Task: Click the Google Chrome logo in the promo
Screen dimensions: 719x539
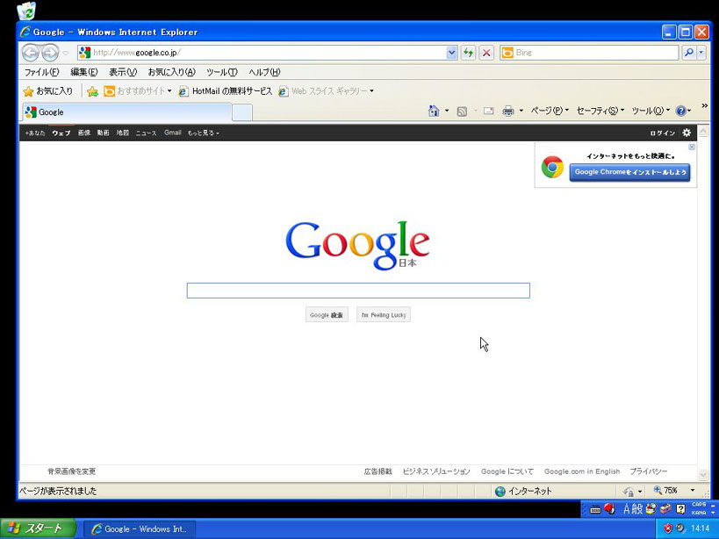Action: click(x=552, y=167)
